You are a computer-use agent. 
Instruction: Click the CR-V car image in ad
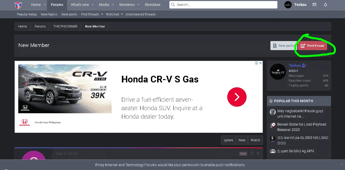[65, 89]
